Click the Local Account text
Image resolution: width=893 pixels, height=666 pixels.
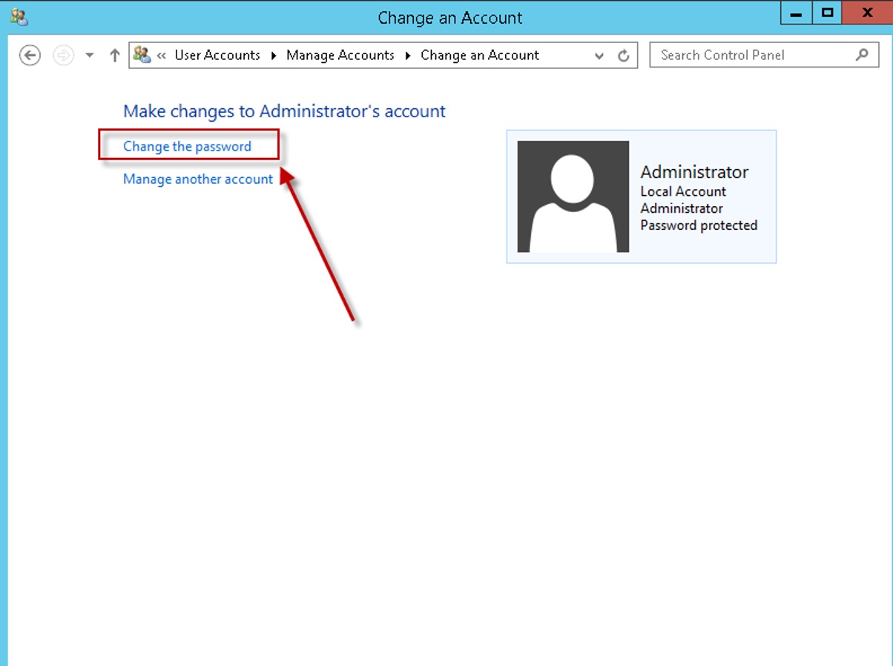[x=683, y=191]
